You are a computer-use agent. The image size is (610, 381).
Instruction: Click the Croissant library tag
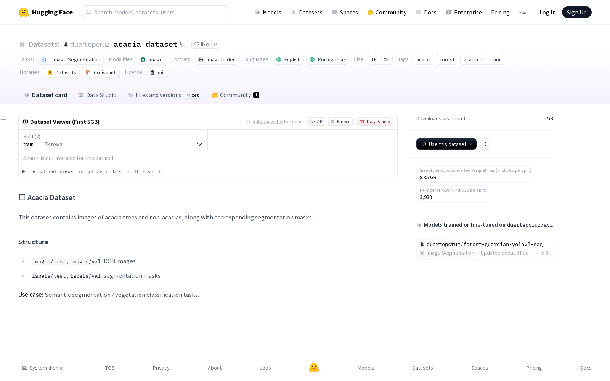point(101,72)
